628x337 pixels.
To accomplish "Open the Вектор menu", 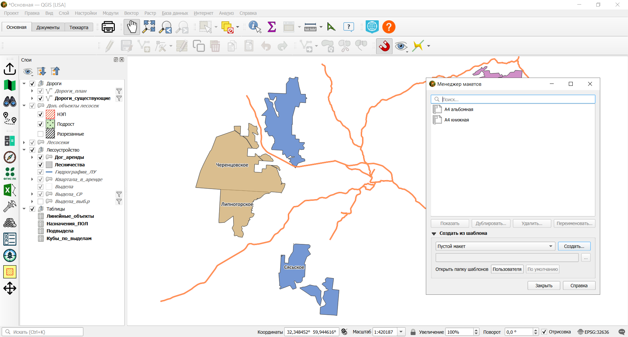I will click(131, 13).
